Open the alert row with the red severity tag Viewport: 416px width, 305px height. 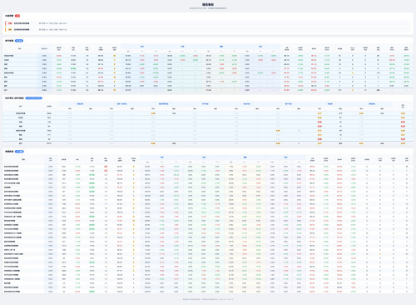tap(207, 23)
